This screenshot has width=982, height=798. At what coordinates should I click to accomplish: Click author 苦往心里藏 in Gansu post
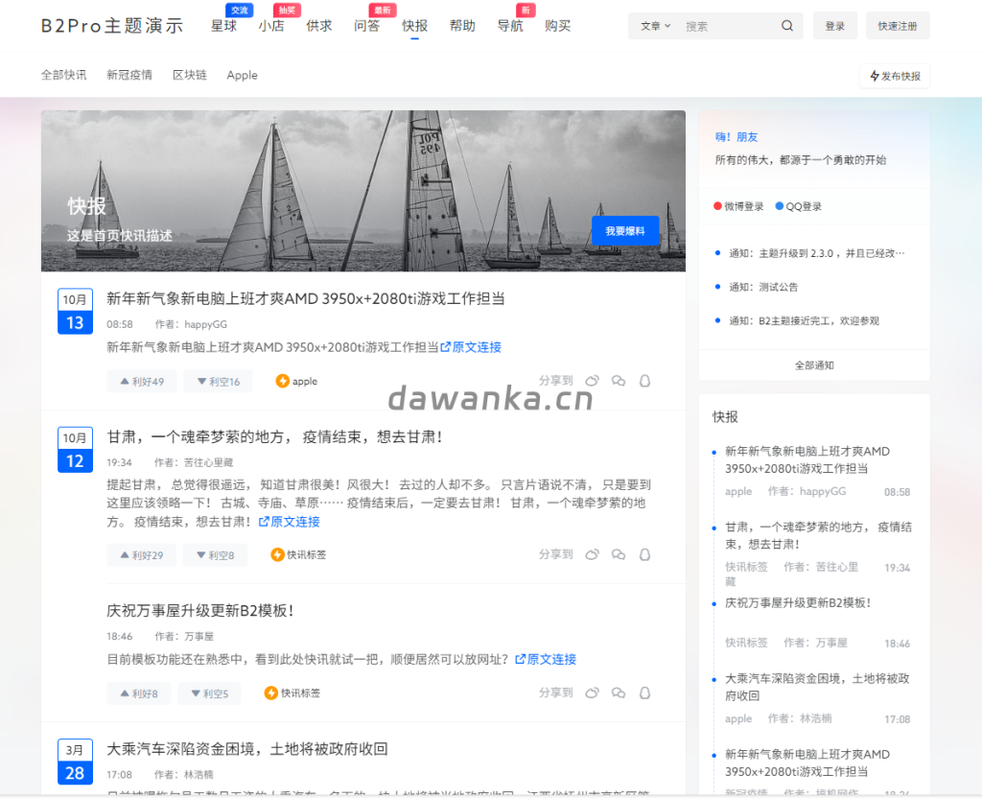[x=208, y=462]
